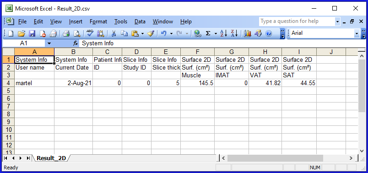This screenshot has height=173, width=368.
Task: Open the Edit menu
Action: (x=38, y=22)
